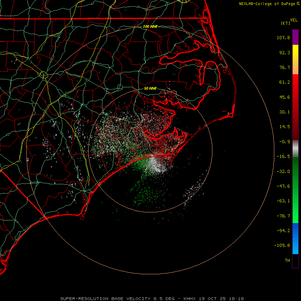
Task: Click the -32.0 scale value
Action: click(x=283, y=172)
